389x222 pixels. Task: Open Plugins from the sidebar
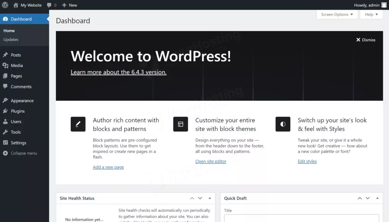point(17,111)
